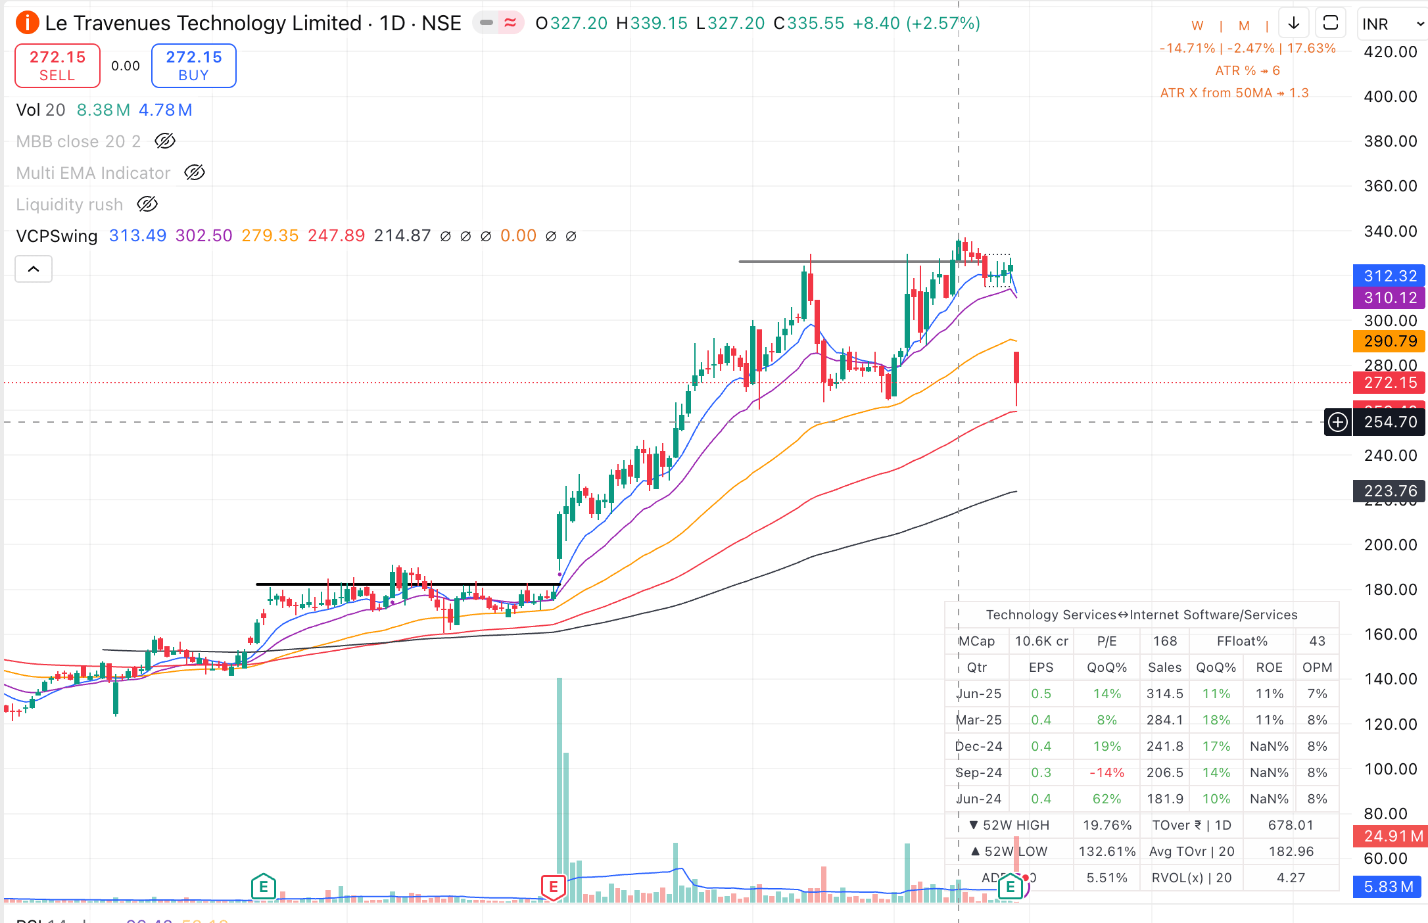Click the red earnings E marker mid-chart
Viewport: 1428px width, 923px height.
pos(554,887)
